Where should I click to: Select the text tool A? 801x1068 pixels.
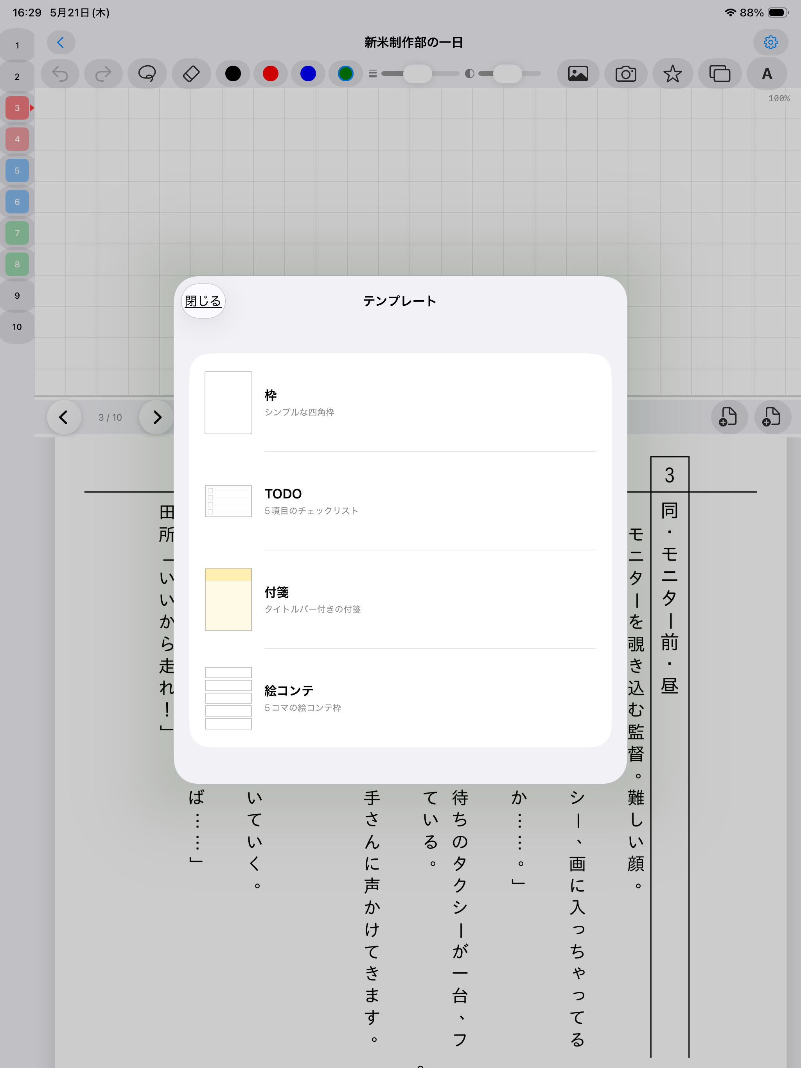pyautogui.click(x=767, y=74)
